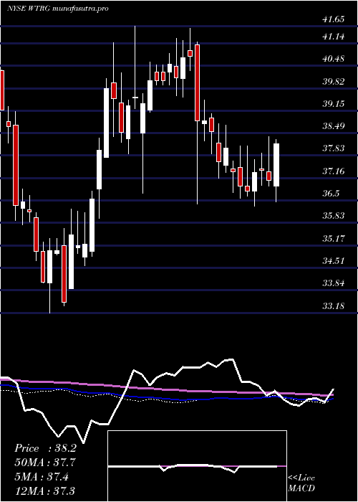358x502 pixels.
Task: Click the 33.18 price axis label
Action: coord(334,306)
